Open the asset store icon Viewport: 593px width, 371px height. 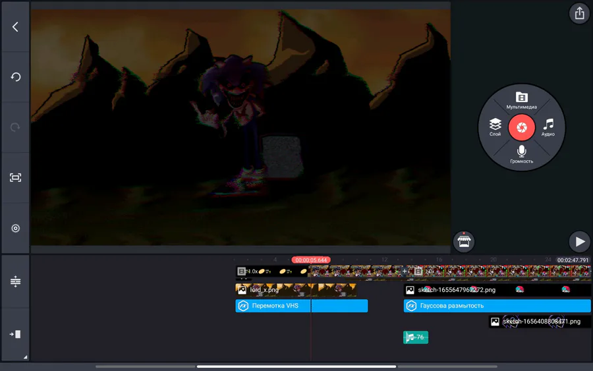click(464, 241)
